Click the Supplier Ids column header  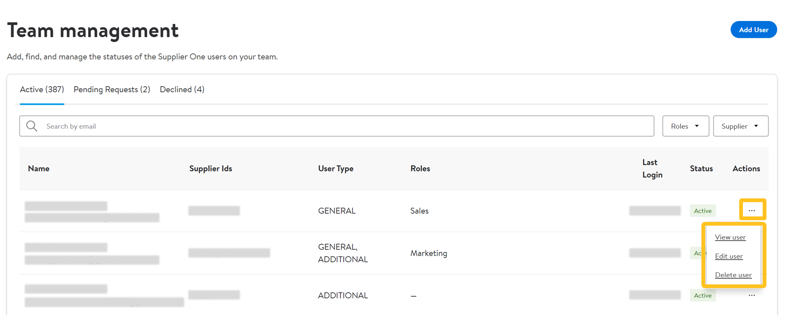(x=211, y=169)
